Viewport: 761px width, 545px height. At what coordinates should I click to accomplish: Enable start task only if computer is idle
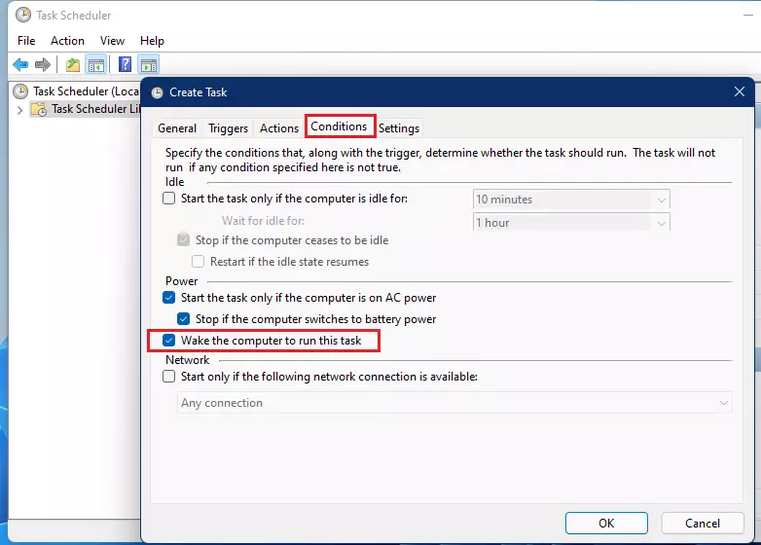169,199
